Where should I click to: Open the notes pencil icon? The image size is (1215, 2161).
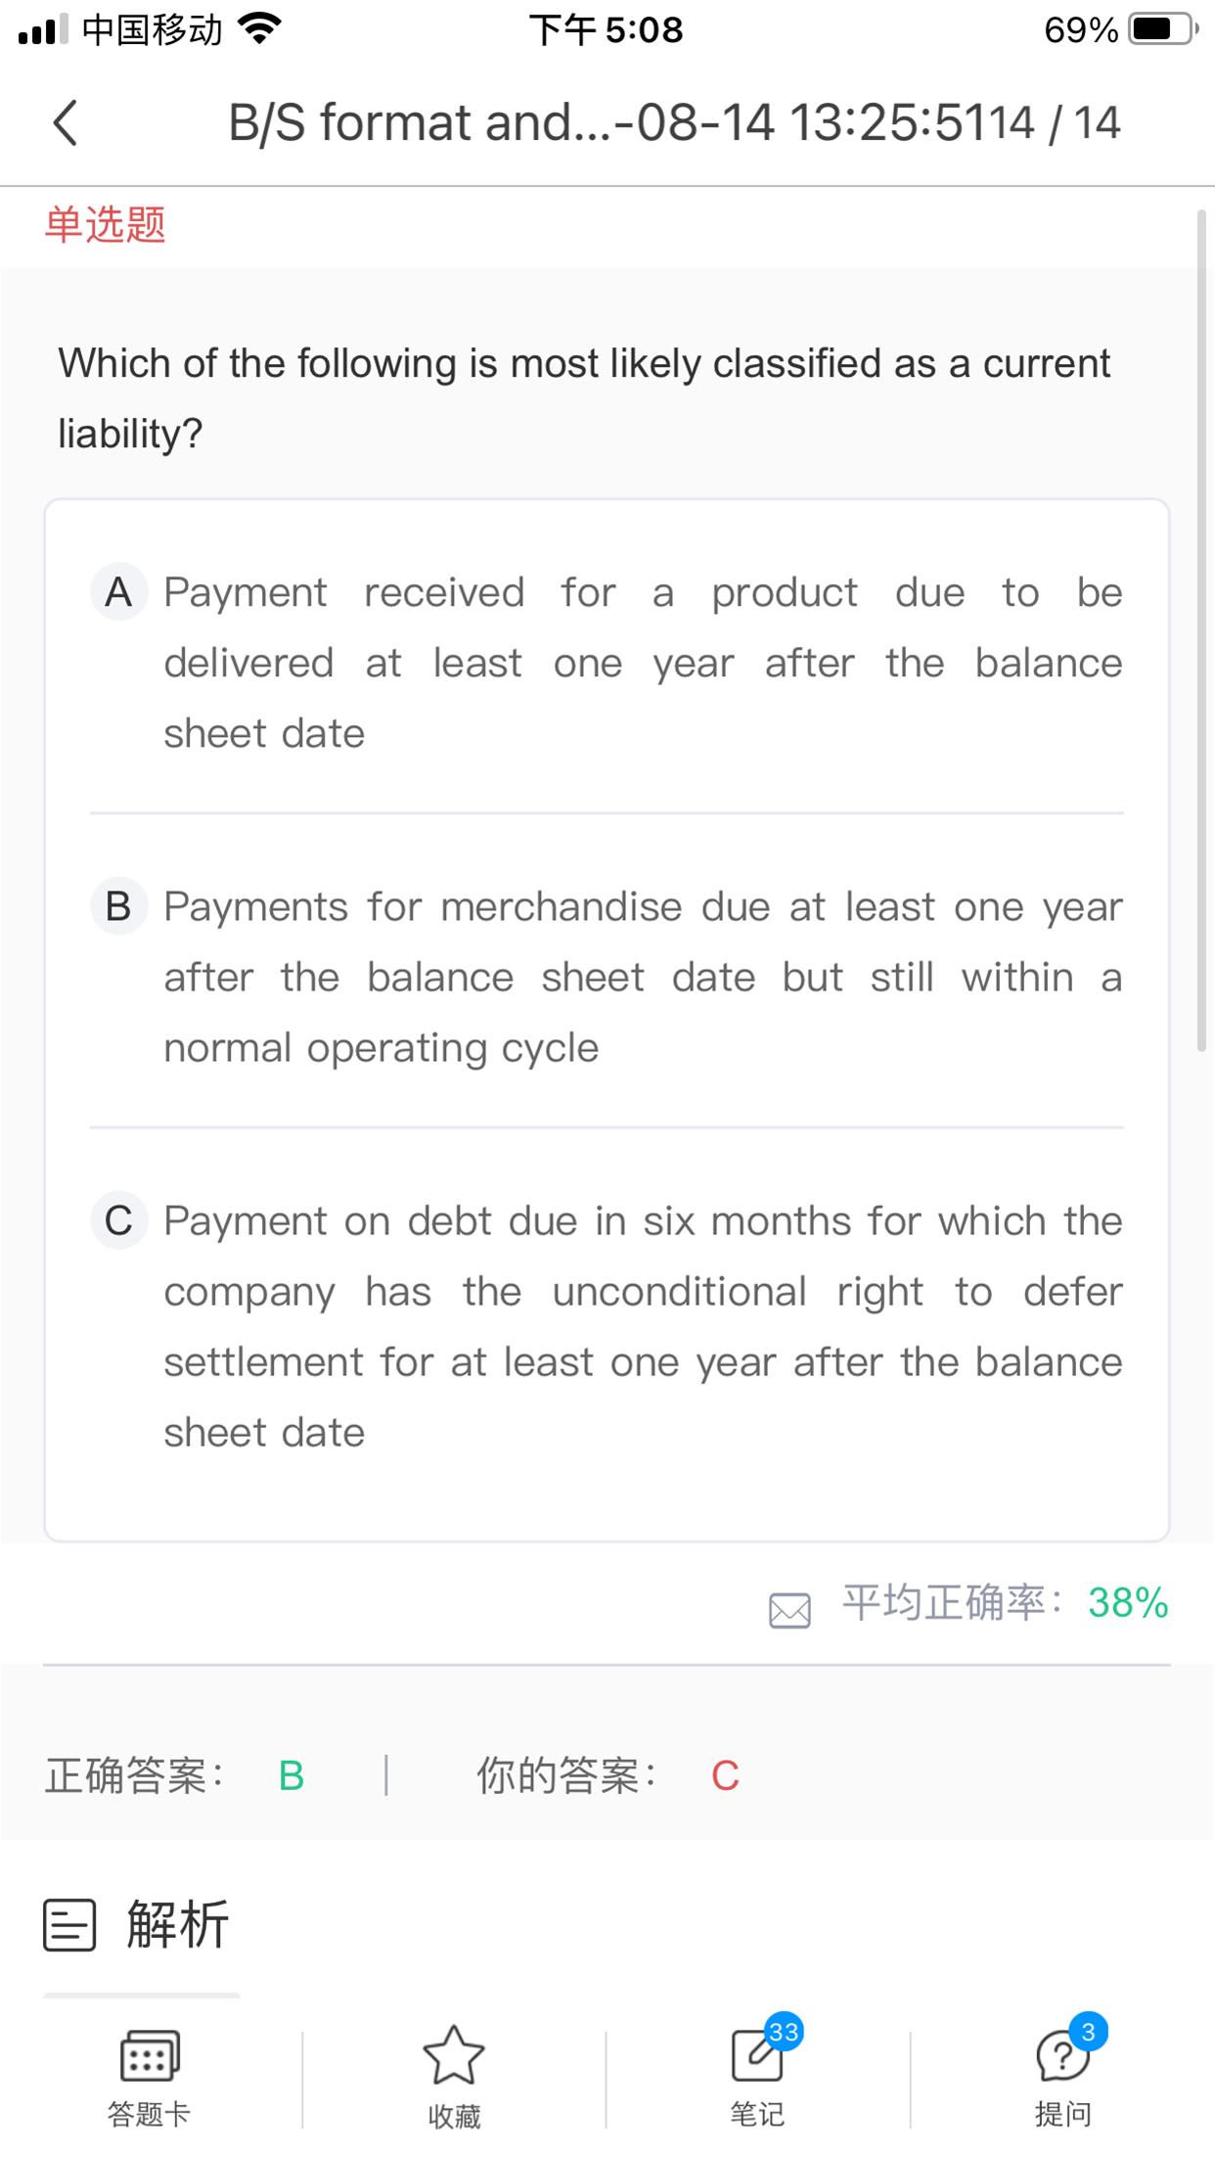pos(757,2054)
